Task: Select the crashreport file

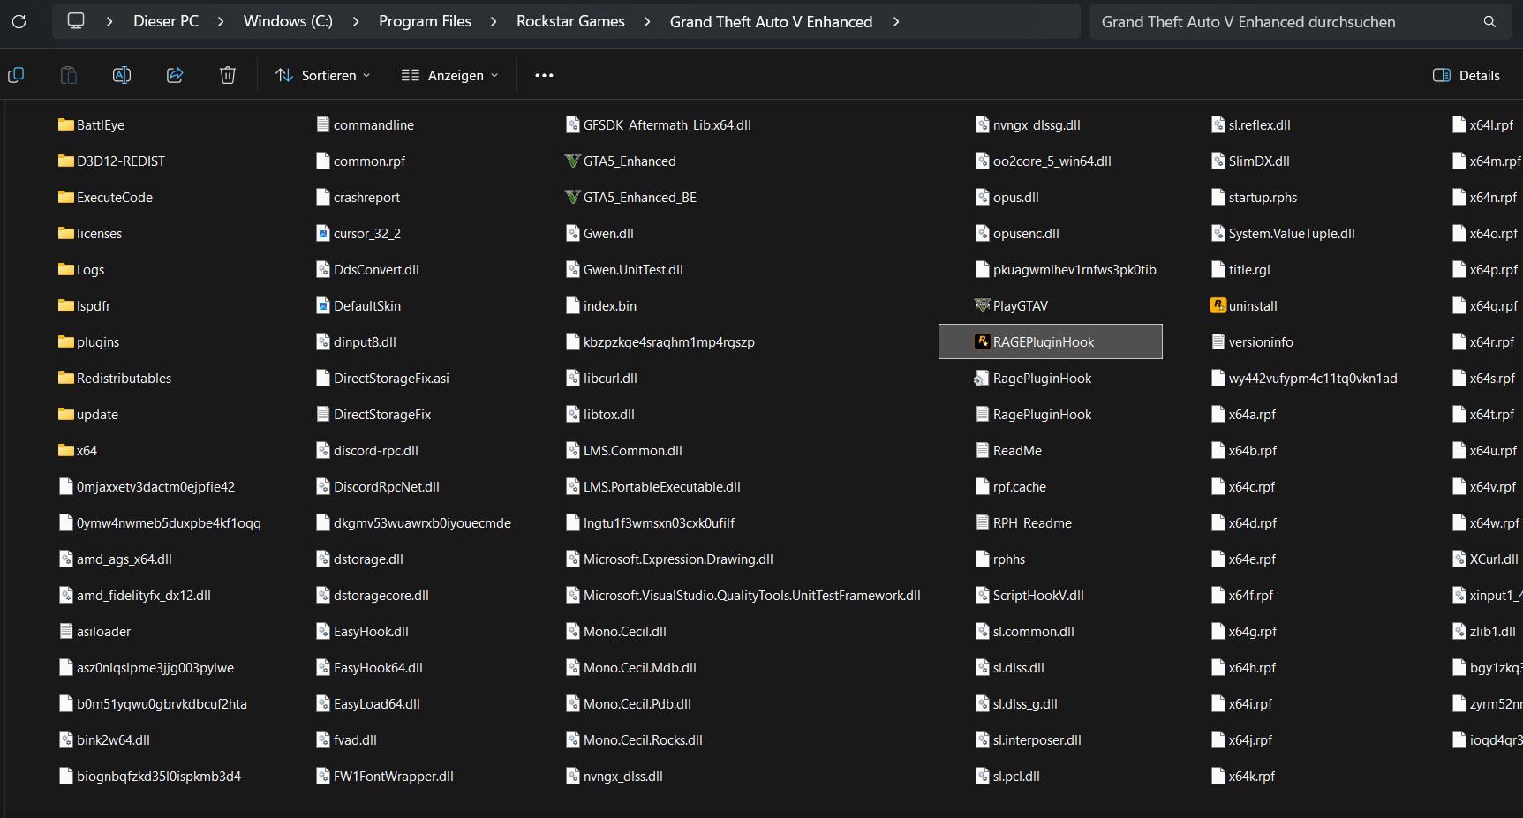Action: 358,197
